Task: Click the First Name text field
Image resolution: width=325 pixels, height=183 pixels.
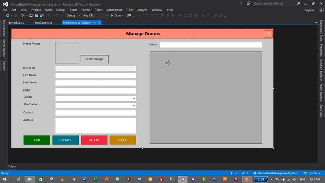Action: coord(95,76)
